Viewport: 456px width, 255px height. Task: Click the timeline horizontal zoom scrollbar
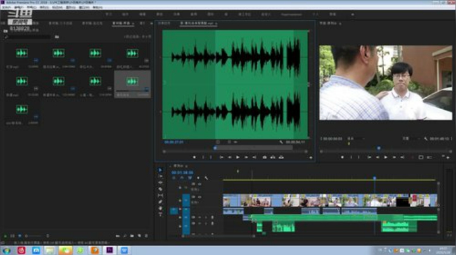tap(218, 236)
